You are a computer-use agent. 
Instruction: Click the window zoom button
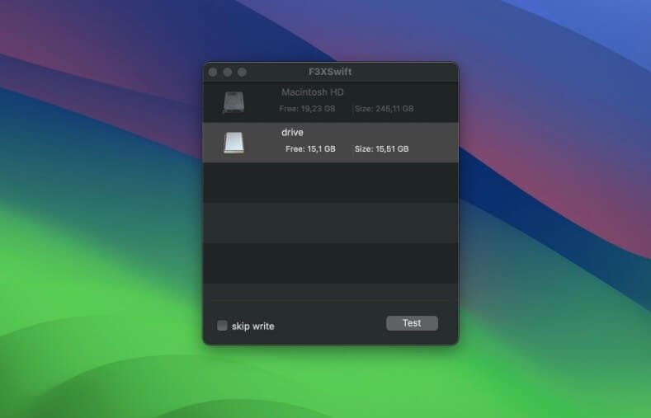click(242, 73)
